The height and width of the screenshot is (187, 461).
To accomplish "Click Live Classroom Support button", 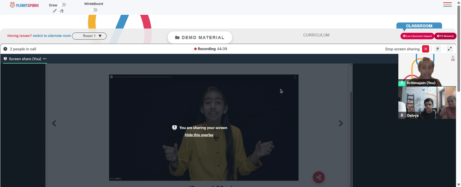I will click(417, 36).
